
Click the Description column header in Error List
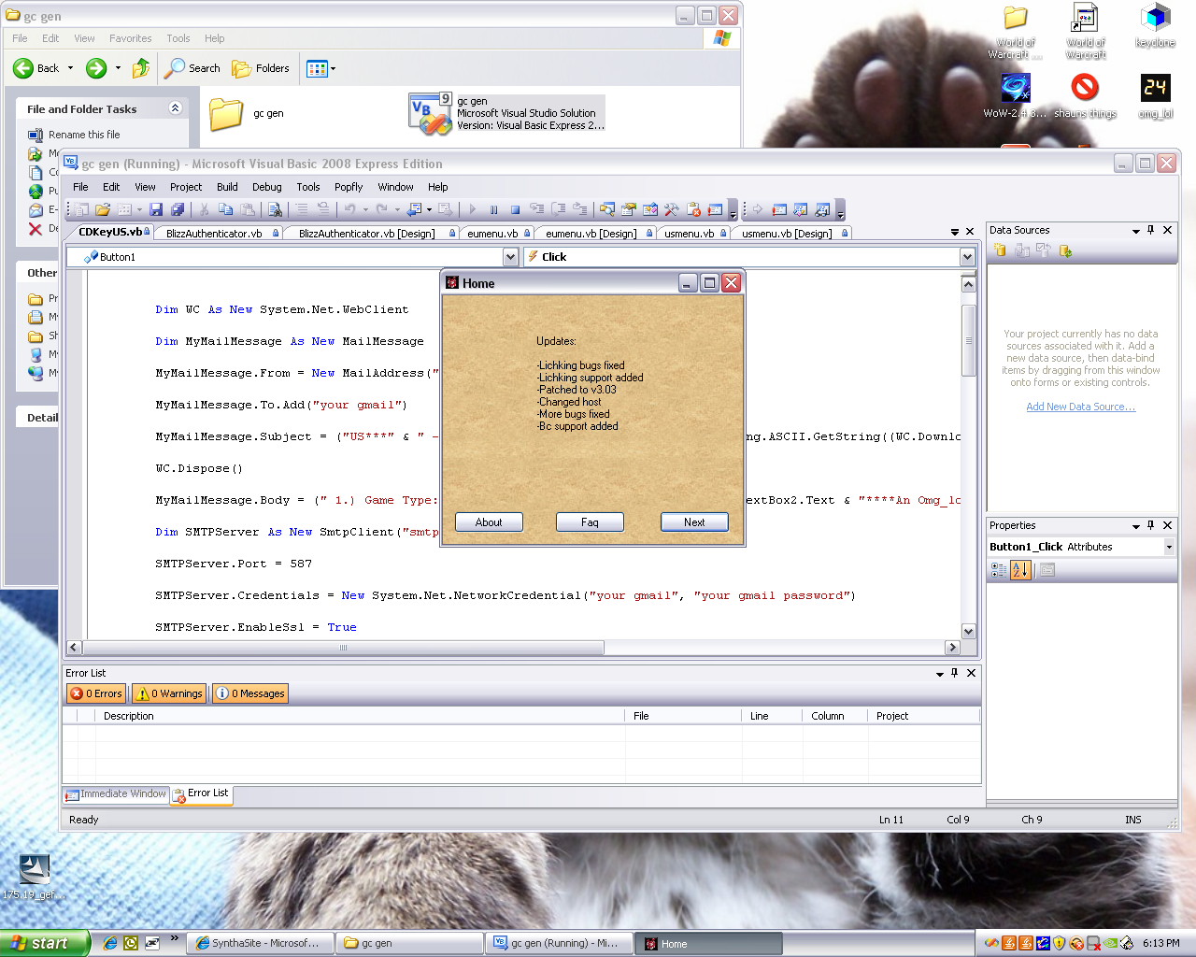pos(360,716)
